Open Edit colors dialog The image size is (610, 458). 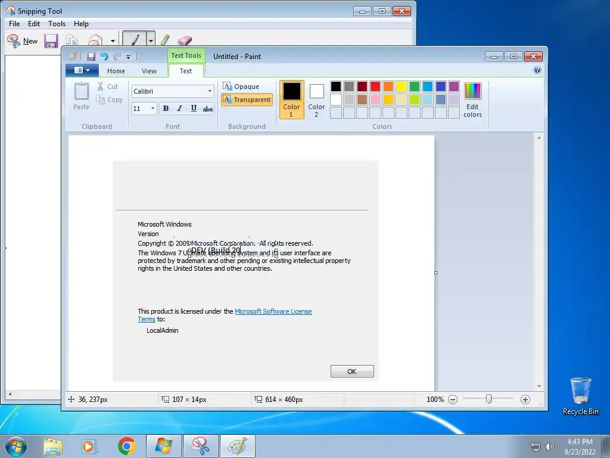pyautogui.click(x=472, y=100)
